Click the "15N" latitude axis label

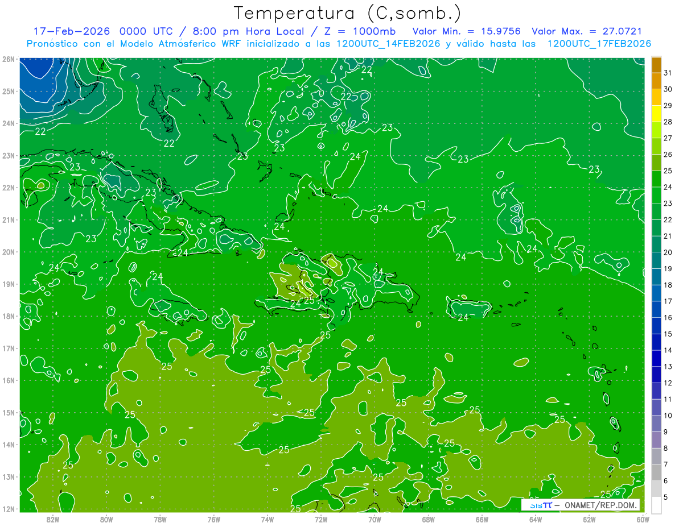click(9, 412)
